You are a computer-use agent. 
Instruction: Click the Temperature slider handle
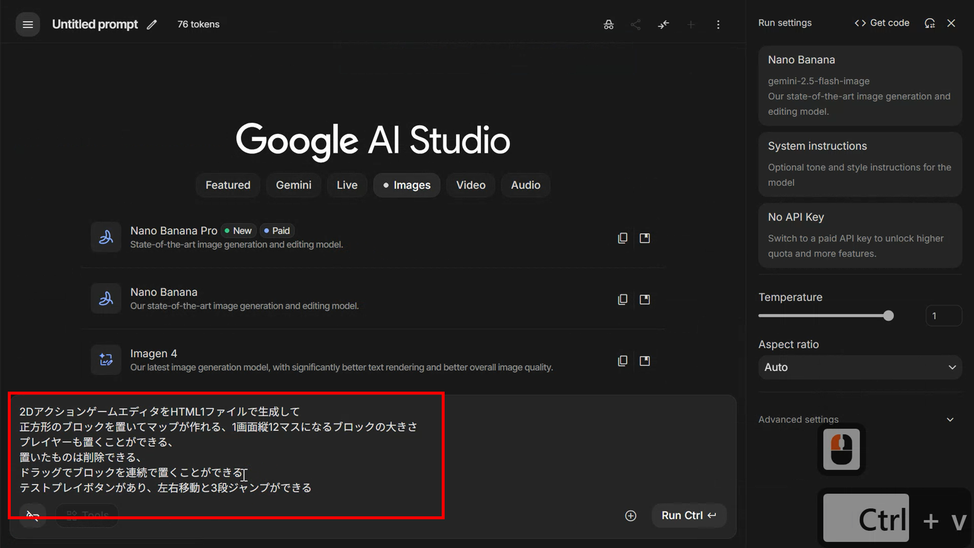click(x=888, y=316)
